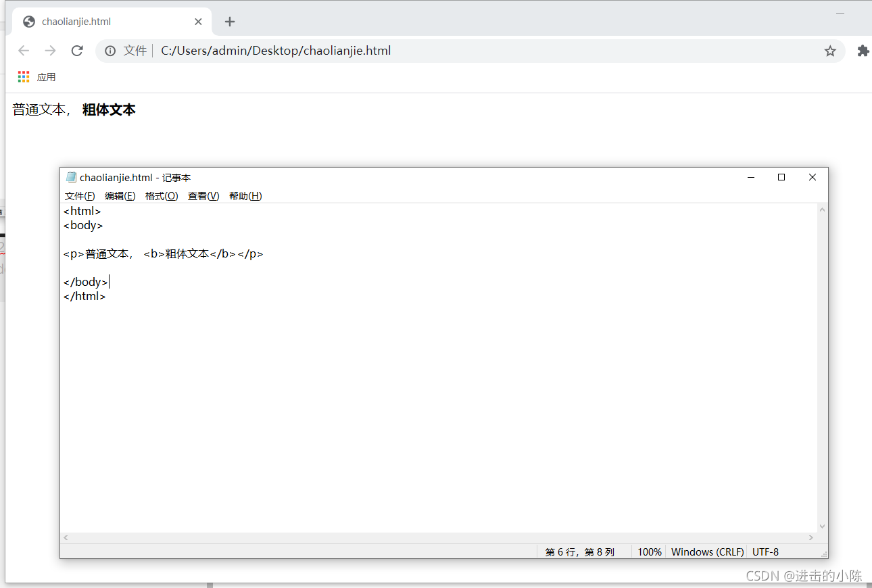The image size is (872, 588).
Task: Minimize the Notepad window
Action: (x=750, y=177)
